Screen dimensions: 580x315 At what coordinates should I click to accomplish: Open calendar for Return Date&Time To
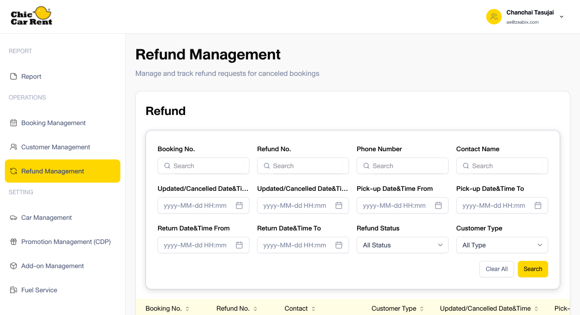pyautogui.click(x=339, y=245)
